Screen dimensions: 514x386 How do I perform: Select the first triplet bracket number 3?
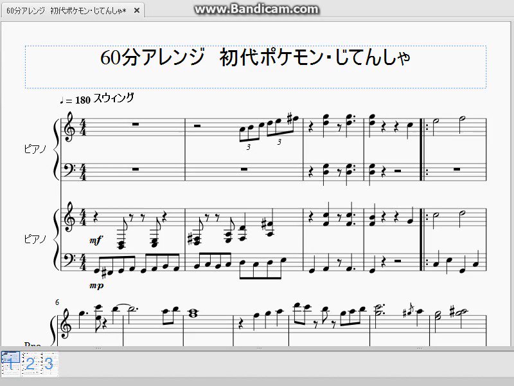pyautogui.click(x=249, y=147)
